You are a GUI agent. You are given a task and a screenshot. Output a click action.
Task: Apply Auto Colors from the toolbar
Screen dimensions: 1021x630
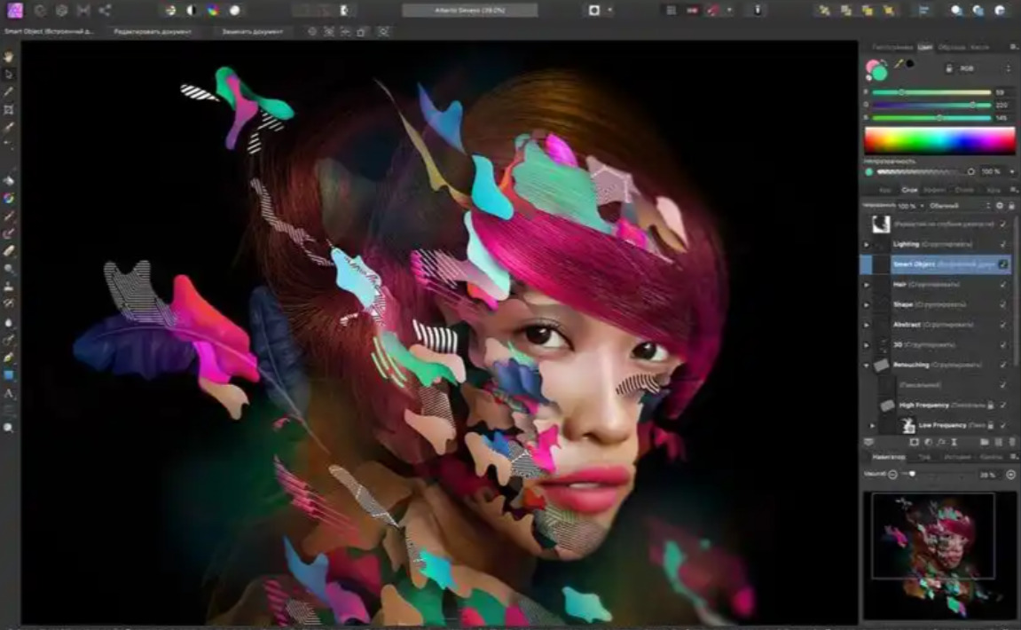pos(213,11)
